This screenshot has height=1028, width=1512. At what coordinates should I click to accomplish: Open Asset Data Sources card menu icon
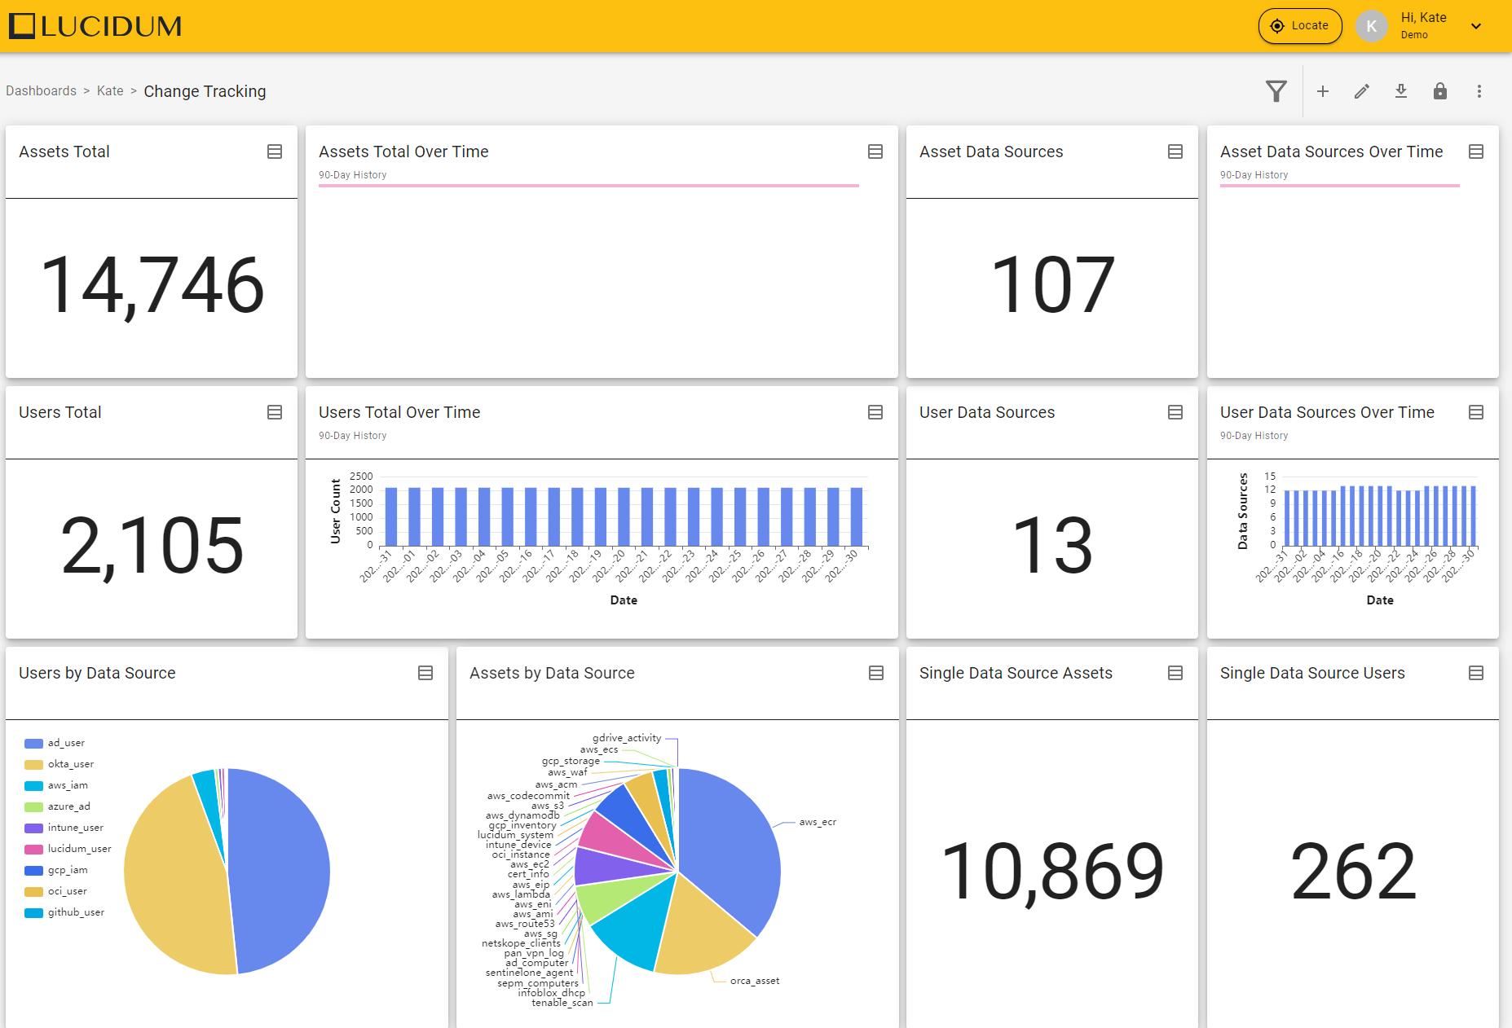click(1175, 152)
